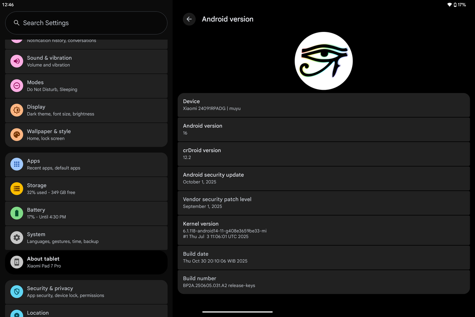Viewport: 475px width, 317px height.
Task: Tap the Android version 16 row
Action: (x=324, y=129)
